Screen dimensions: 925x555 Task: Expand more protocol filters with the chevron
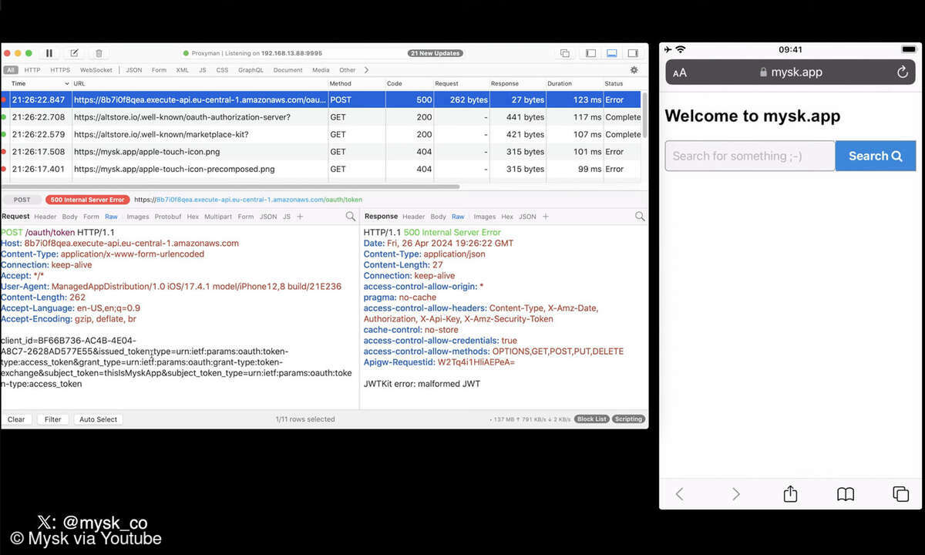366,70
